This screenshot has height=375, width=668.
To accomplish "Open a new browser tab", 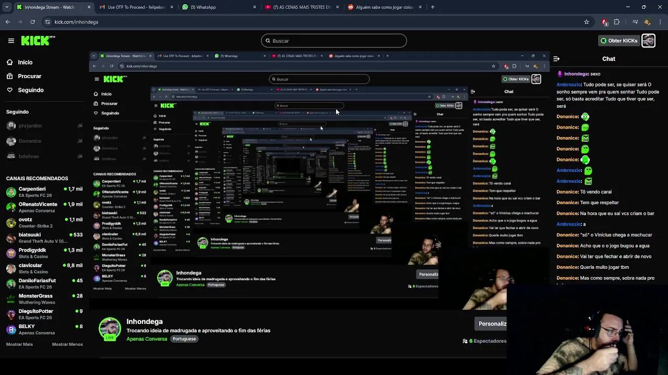I will pyautogui.click(x=433, y=7).
